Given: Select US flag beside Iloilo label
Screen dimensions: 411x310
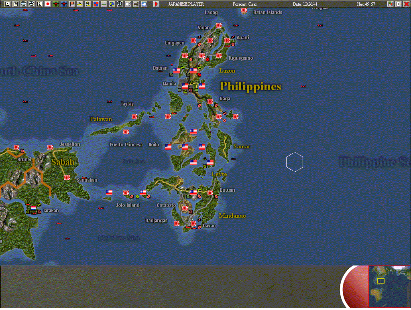Looking at the screenshot, I should (168, 147).
